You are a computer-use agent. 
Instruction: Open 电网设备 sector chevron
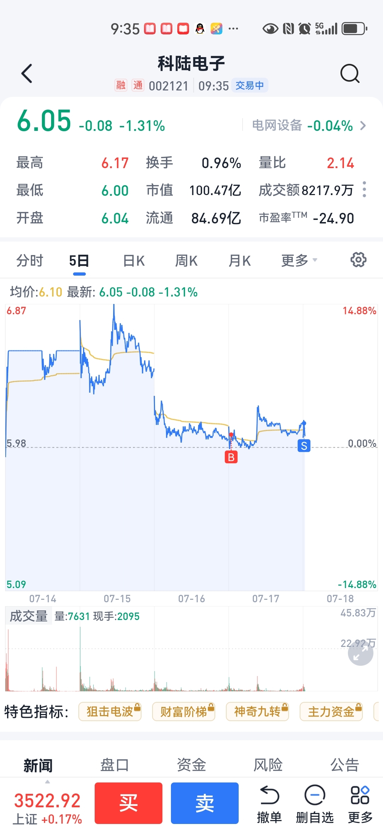tap(363, 126)
